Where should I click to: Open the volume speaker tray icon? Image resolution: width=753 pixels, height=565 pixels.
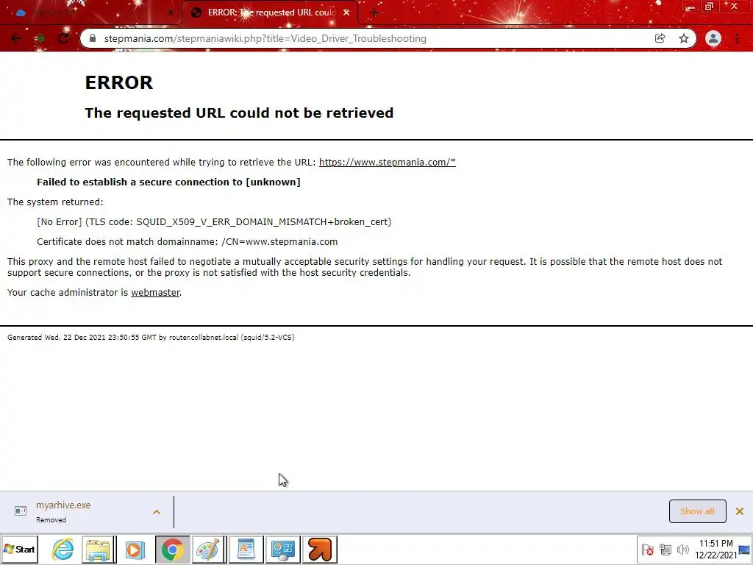pyautogui.click(x=682, y=550)
